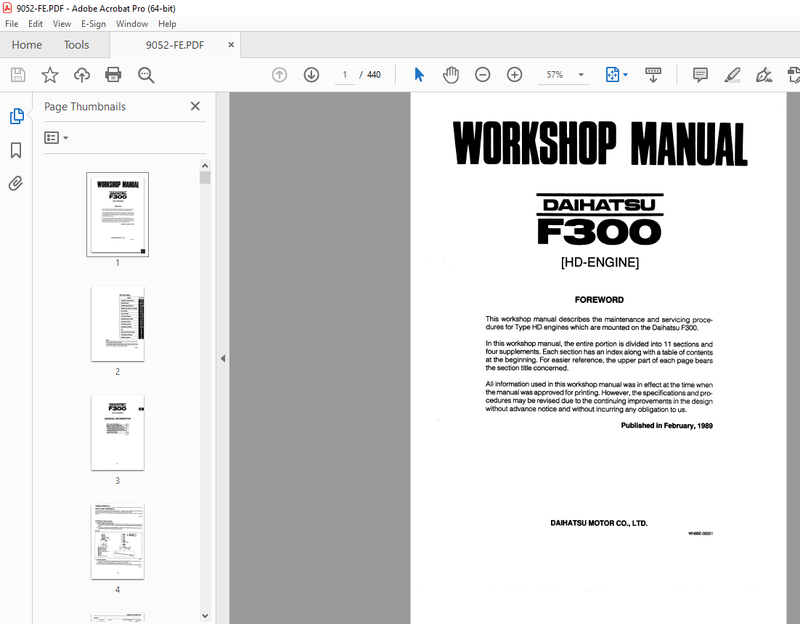
Task: Click the thumbnail panel scrollbar thumb
Action: [205, 178]
